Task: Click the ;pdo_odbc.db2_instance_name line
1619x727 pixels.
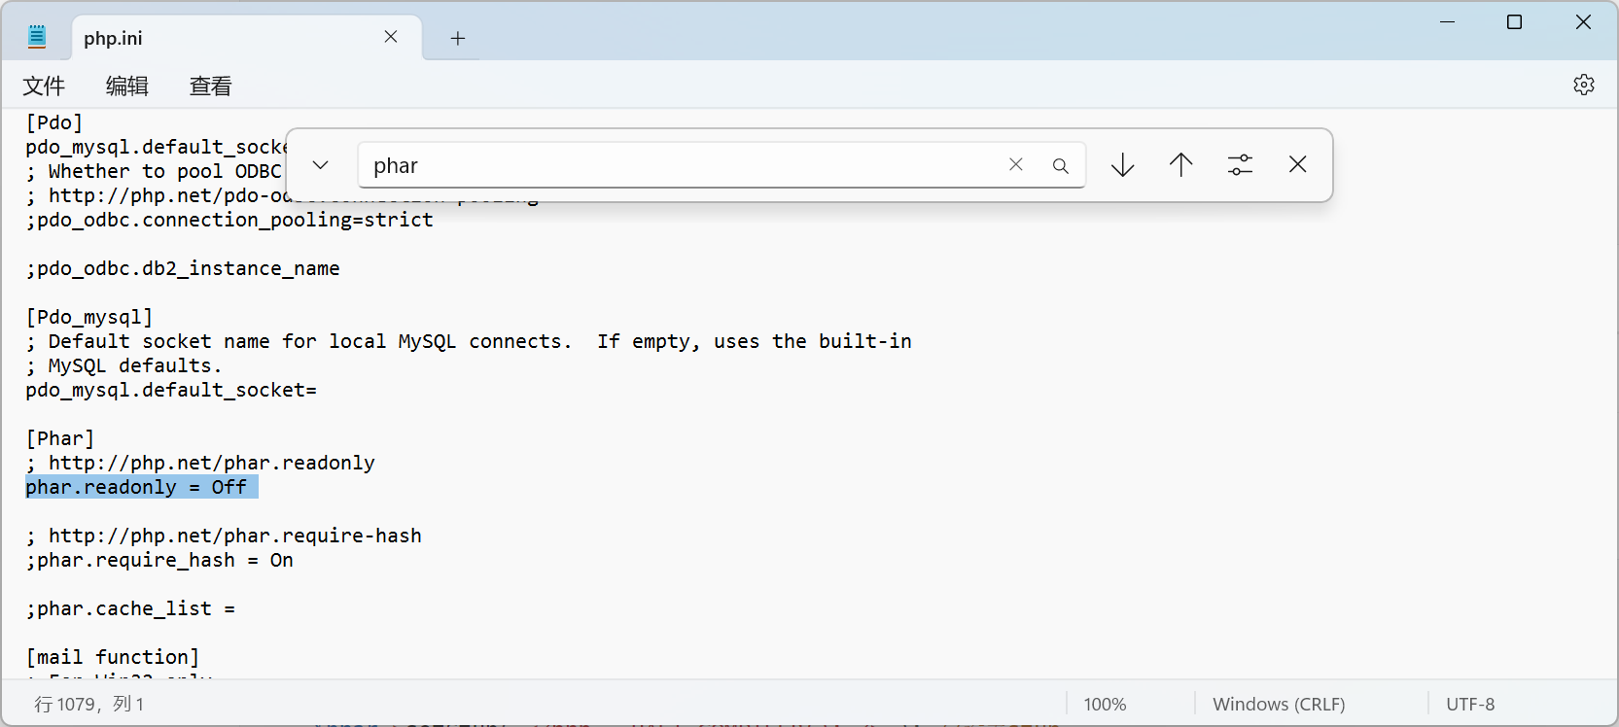Action: click(183, 268)
